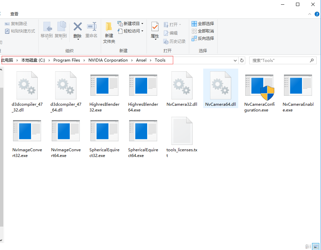Open the address bar history dropdown
The height and width of the screenshot is (250, 321).
pos(235,60)
